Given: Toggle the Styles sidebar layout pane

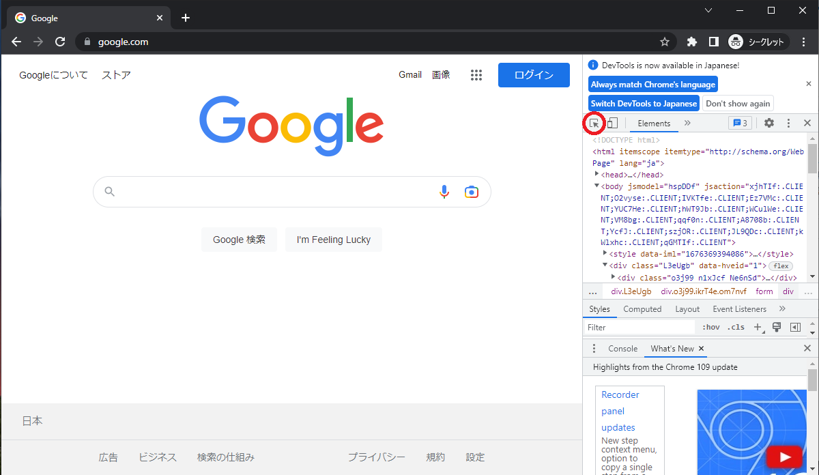Looking at the screenshot, I should pos(794,327).
